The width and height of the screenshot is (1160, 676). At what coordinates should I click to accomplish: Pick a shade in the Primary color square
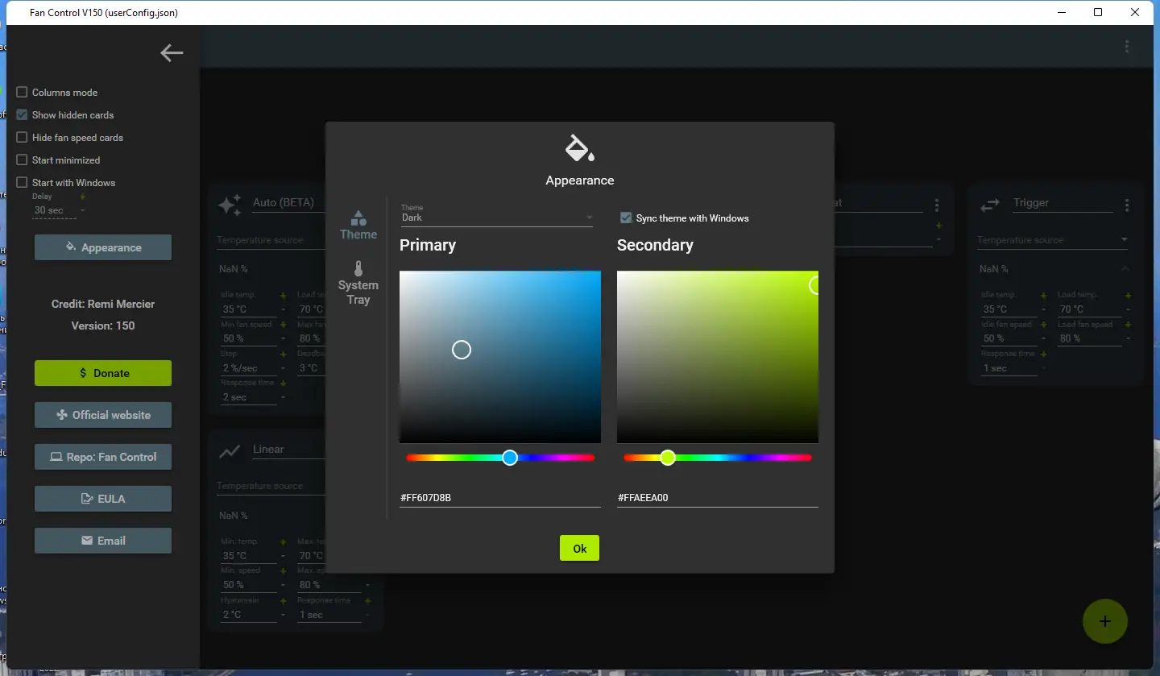[x=500, y=357]
